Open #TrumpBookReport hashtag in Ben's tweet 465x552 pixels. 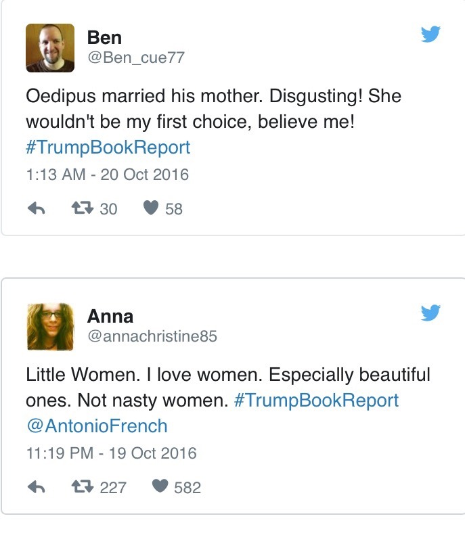click(108, 147)
